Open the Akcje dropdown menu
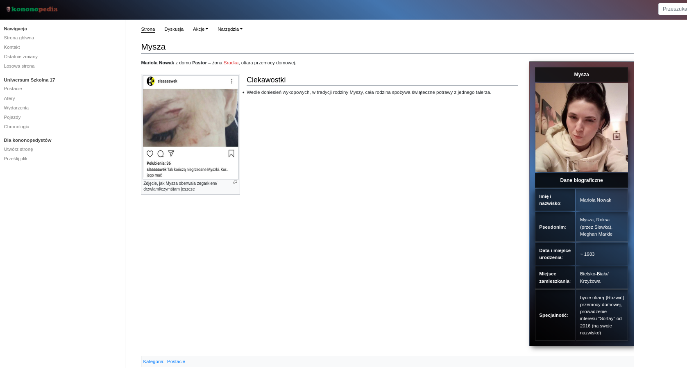 (200, 29)
